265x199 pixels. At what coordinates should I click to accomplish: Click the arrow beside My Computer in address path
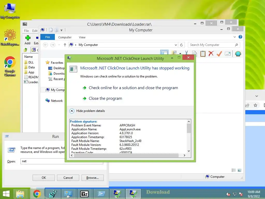pos(76,45)
